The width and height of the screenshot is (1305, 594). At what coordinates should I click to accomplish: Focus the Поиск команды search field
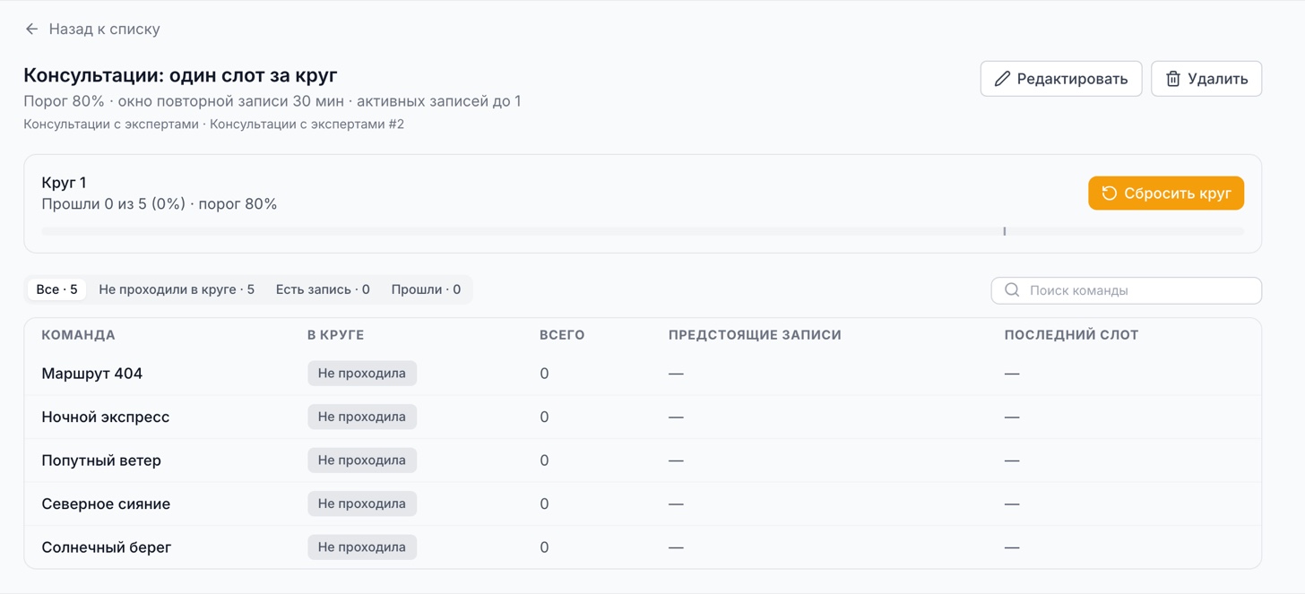pyautogui.click(x=1127, y=290)
